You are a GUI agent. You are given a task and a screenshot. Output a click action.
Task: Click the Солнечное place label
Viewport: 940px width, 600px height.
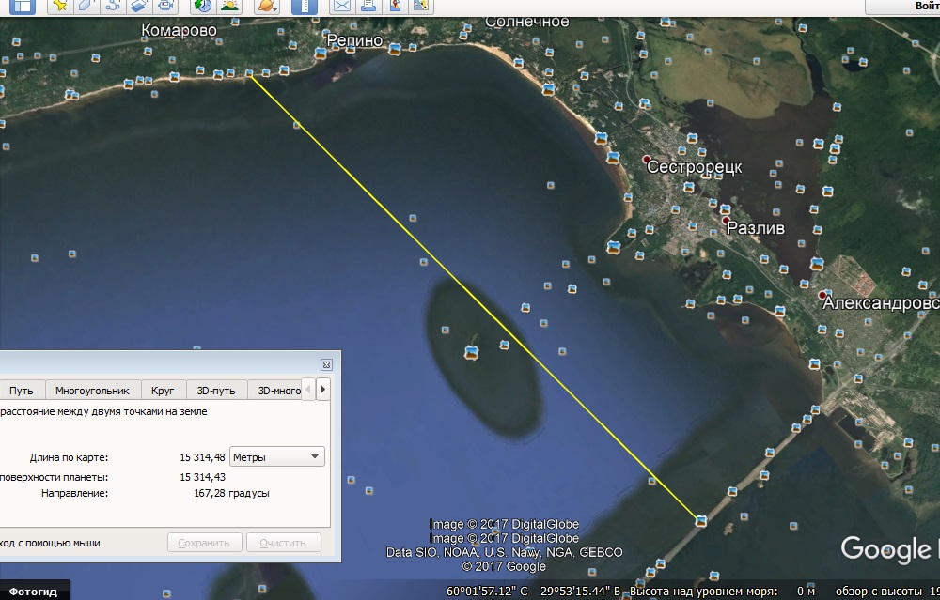coord(527,22)
